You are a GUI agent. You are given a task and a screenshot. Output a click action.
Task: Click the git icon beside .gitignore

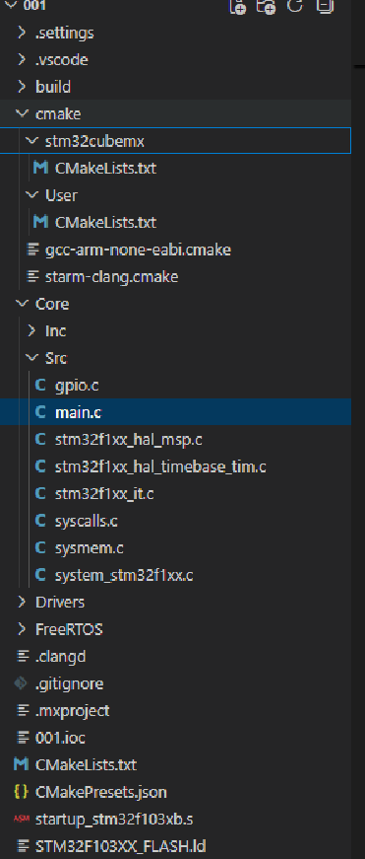(x=21, y=683)
